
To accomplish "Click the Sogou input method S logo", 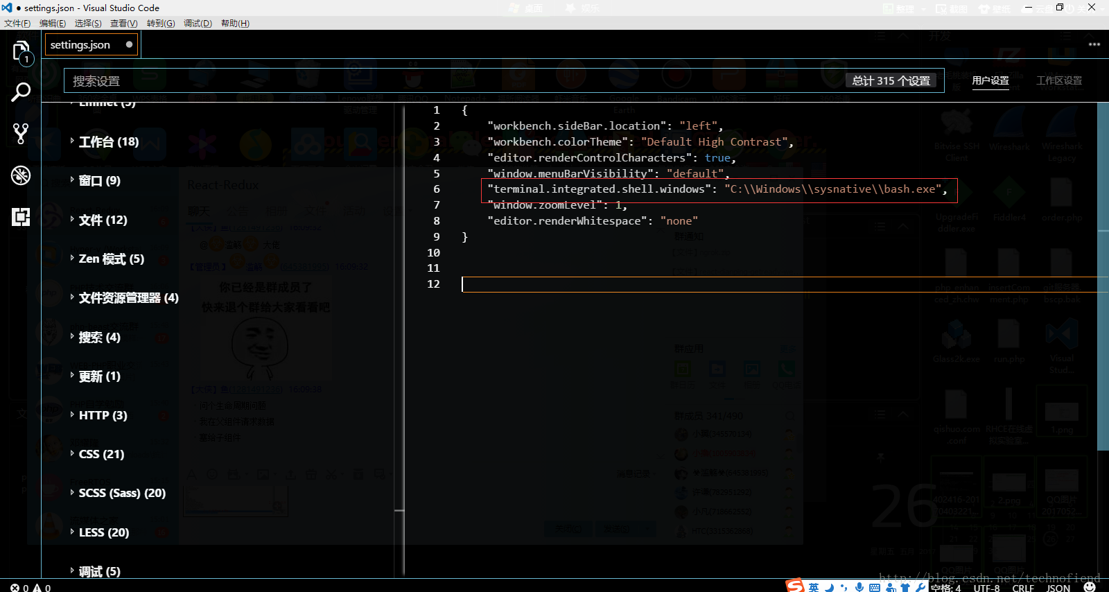I will point(794,586).
